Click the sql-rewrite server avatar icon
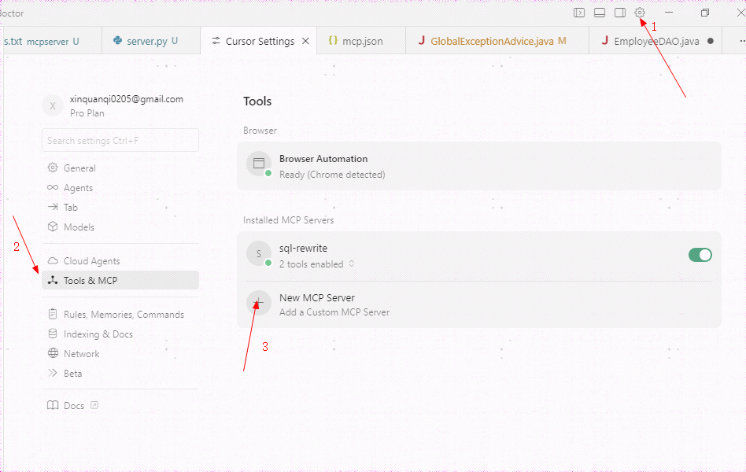 (x=259, y=253)
